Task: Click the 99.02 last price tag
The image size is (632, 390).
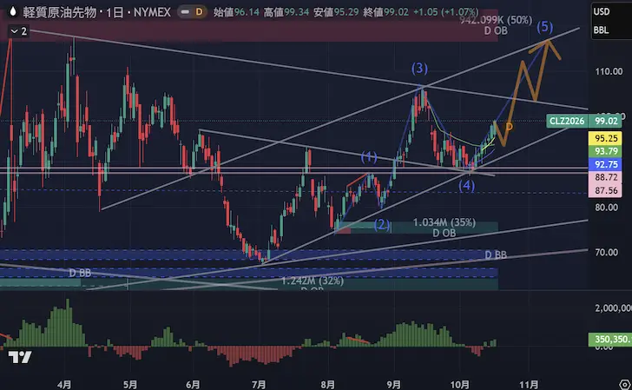Action: (606, 121)
